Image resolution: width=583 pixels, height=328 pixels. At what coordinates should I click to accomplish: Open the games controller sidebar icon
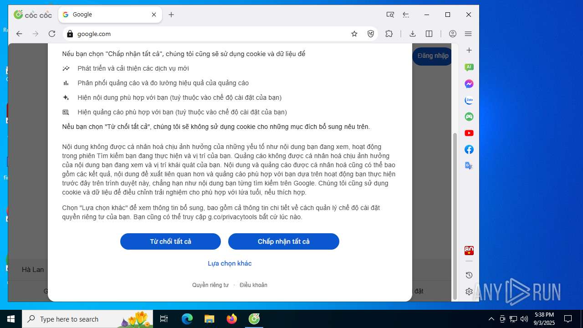coord(469,117)
